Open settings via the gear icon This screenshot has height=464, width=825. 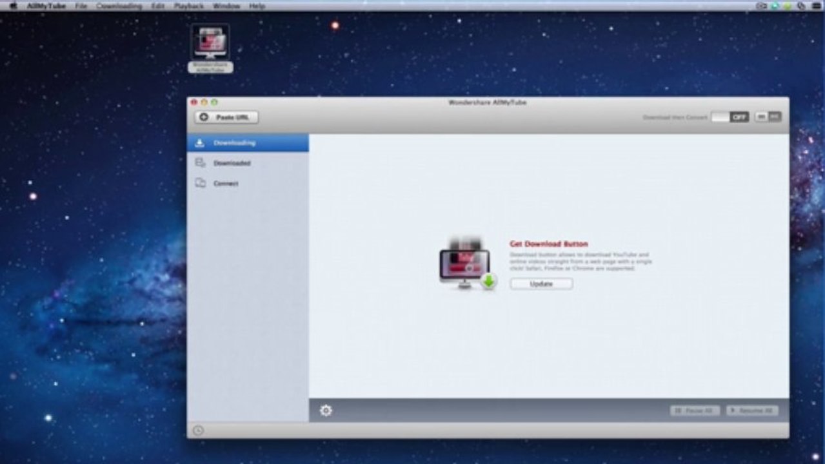(x=326, y=411)
